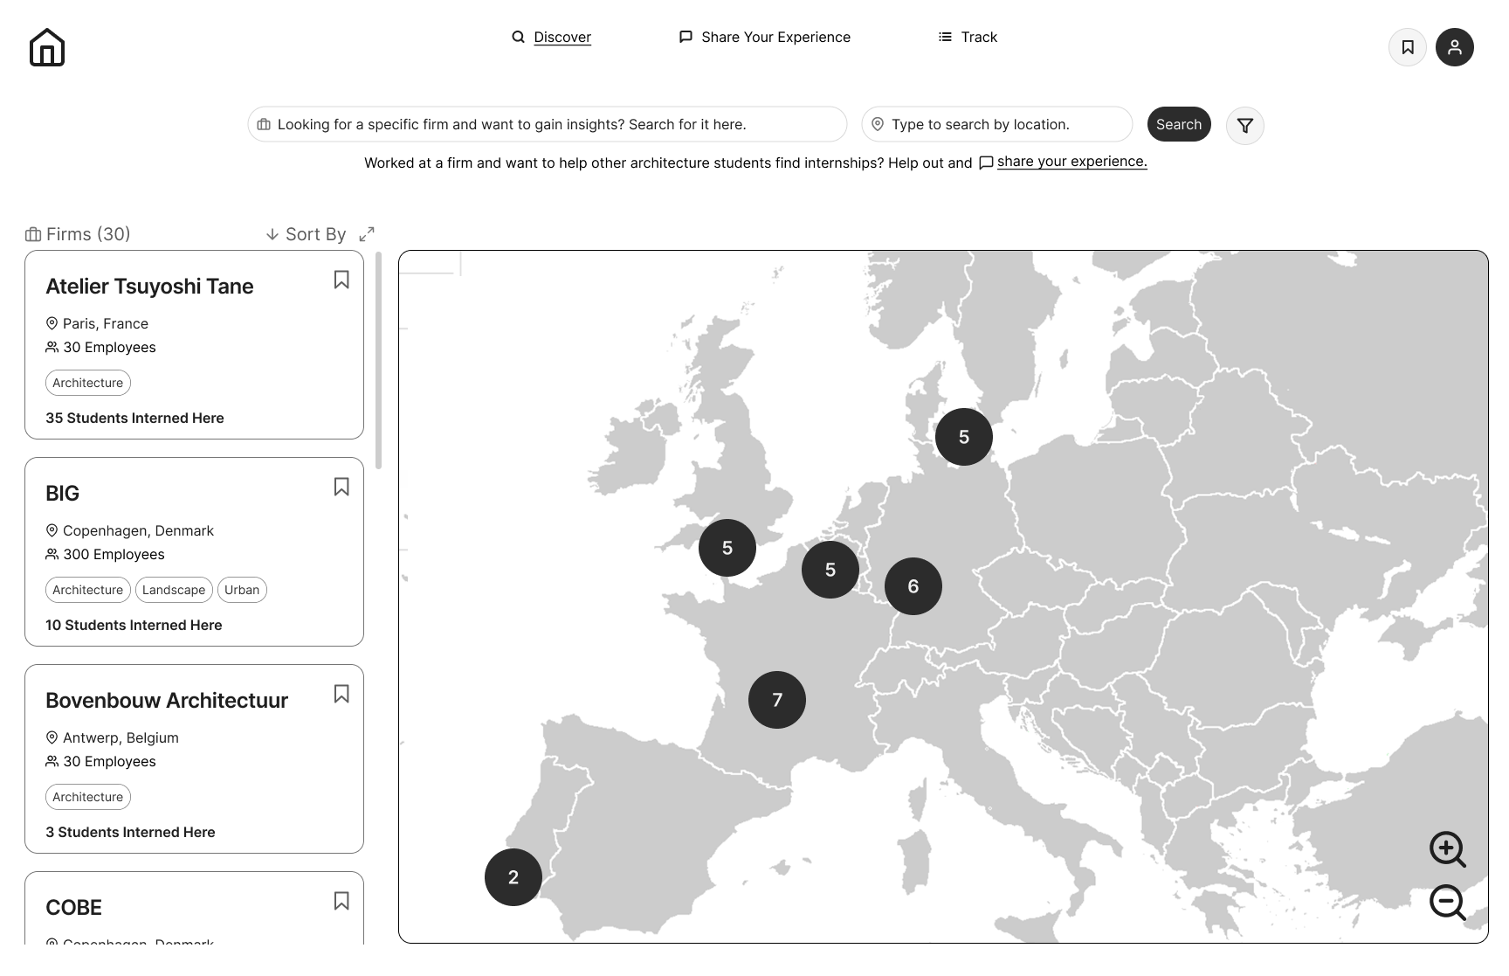The height and width of the screenshot is (976, 1509).
Task: Open the Sort By dropdown
Action: 306,234
